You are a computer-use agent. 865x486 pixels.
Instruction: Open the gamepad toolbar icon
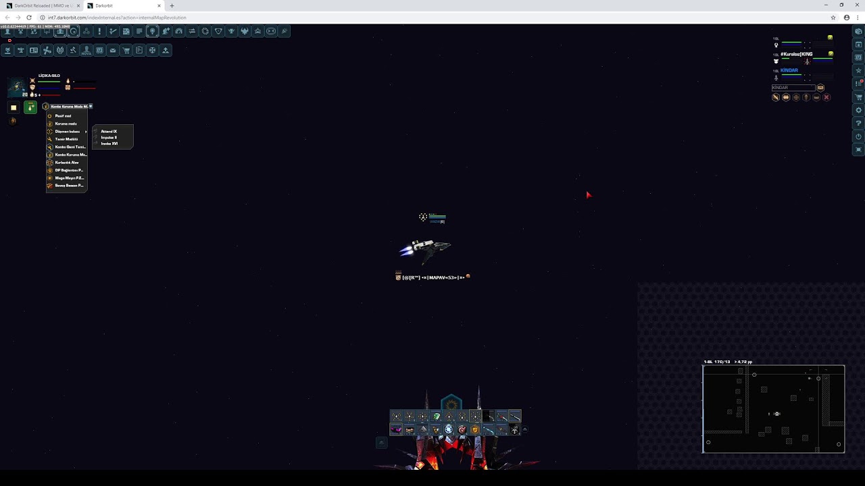[x=271, y=31]
